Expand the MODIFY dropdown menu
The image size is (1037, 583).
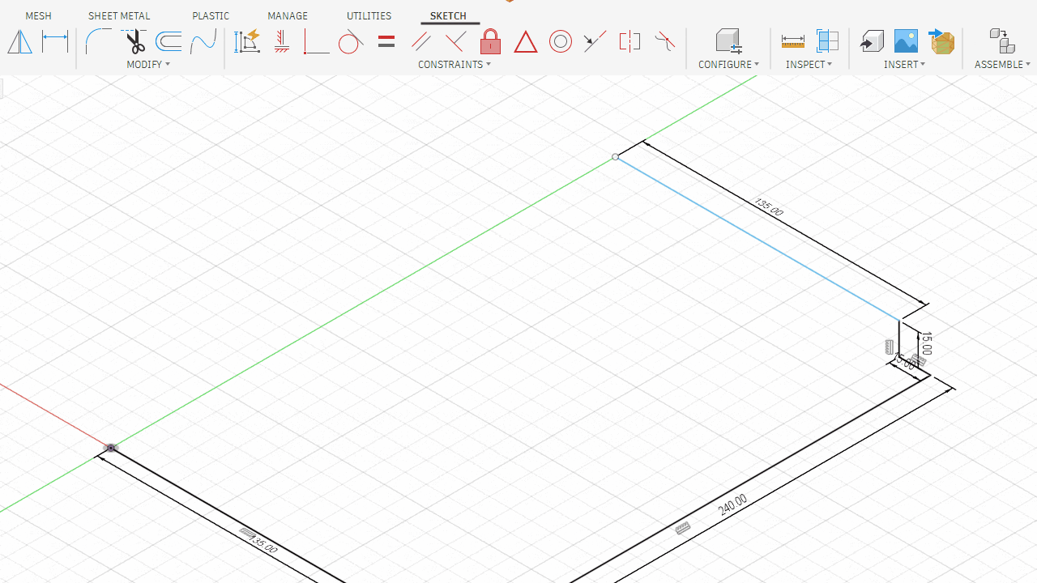[148, 64]
